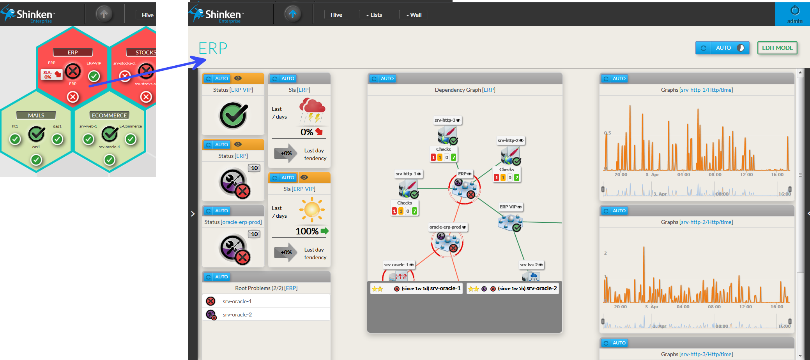Open the Wall dropdown menu
This screenshot has width=810, height=360.
click(x=414, y=15)
